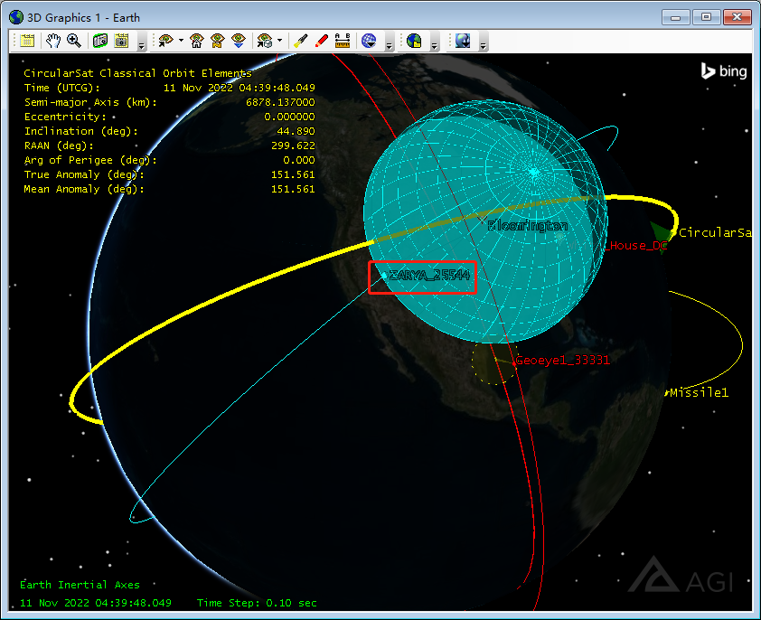This screenshot has height=620, width=761.
Task: Click the Bing logo
Action: click(723, 70)
